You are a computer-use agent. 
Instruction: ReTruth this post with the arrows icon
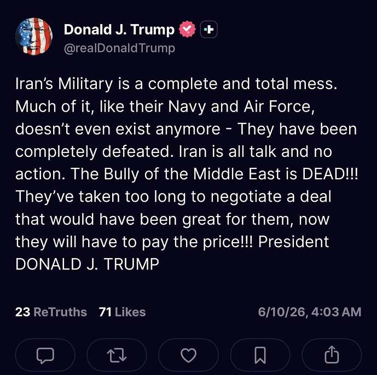coord(117,355)
